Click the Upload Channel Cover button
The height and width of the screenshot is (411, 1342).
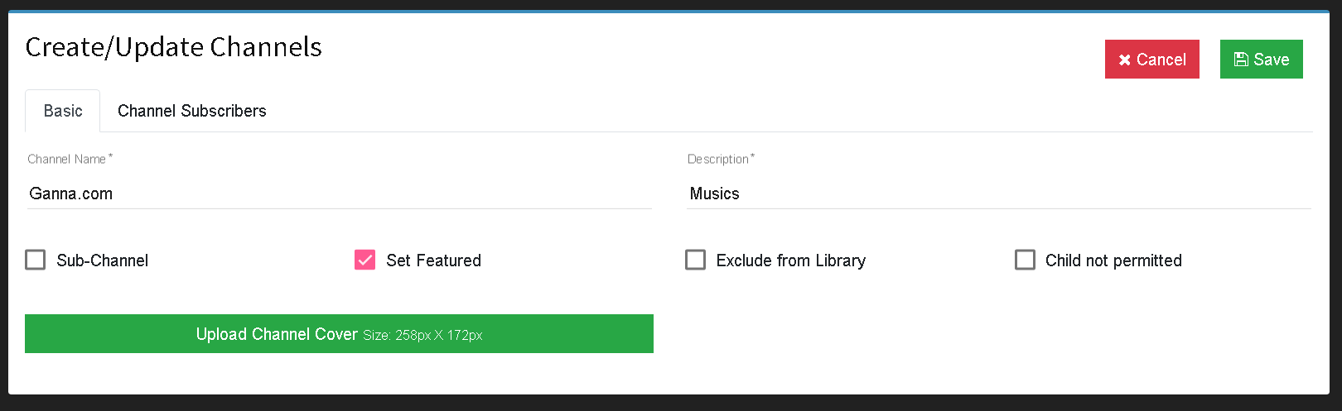pyautogui.click(x=339, y=334)
